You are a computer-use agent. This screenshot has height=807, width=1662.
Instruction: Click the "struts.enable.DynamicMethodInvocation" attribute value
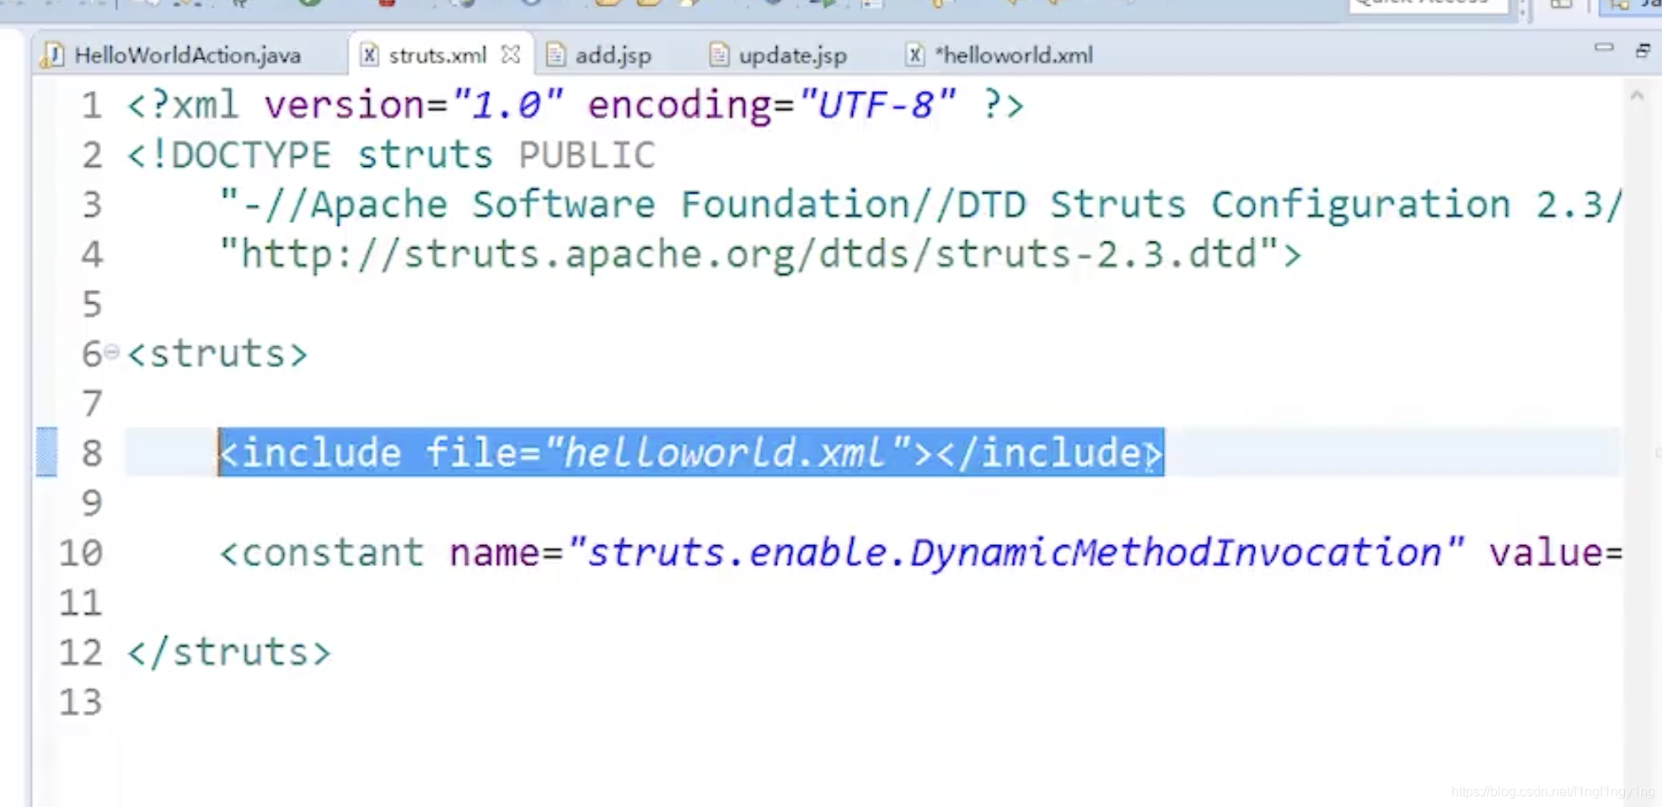(1016, 553)
